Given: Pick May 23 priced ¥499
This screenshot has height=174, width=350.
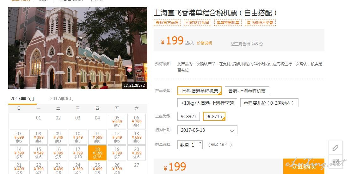Looking at the screenshot, I should coord(58,168).
